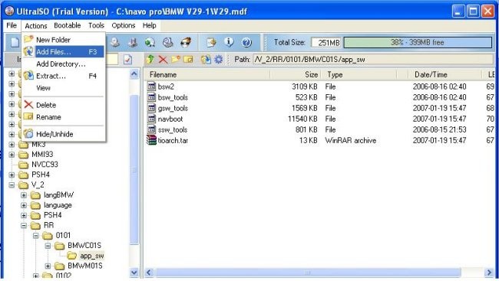Click the folder-with-arrow icon left of Info
This screenshot has width=499, height=281.
coord(211,42)
